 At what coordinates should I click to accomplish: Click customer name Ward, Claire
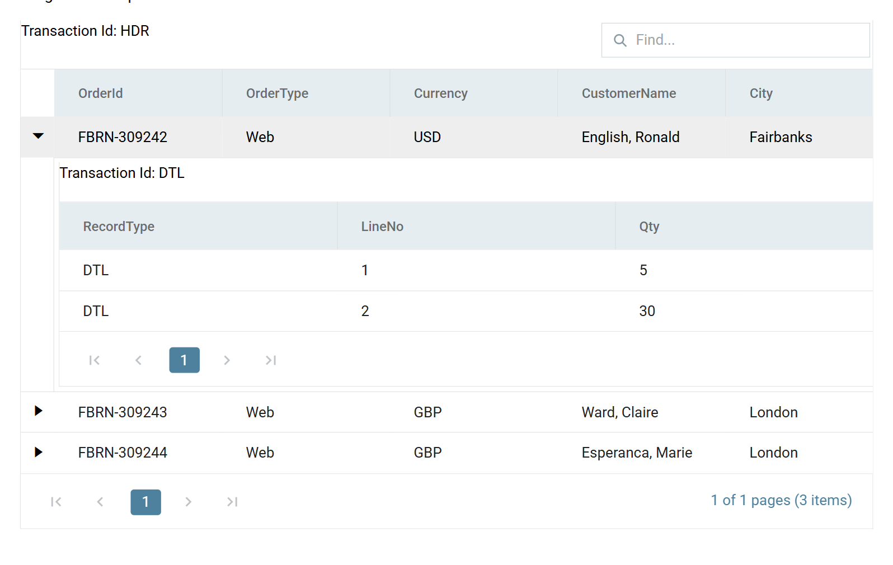tap(620, 412)
